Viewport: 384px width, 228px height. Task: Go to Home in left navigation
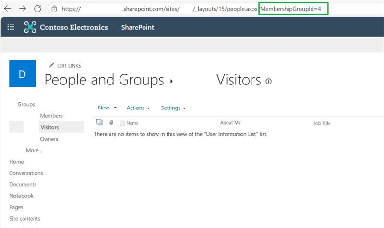point(16,162)
